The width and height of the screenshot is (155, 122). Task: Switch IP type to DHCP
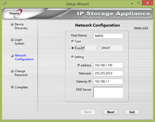click(x=99, y=48)
